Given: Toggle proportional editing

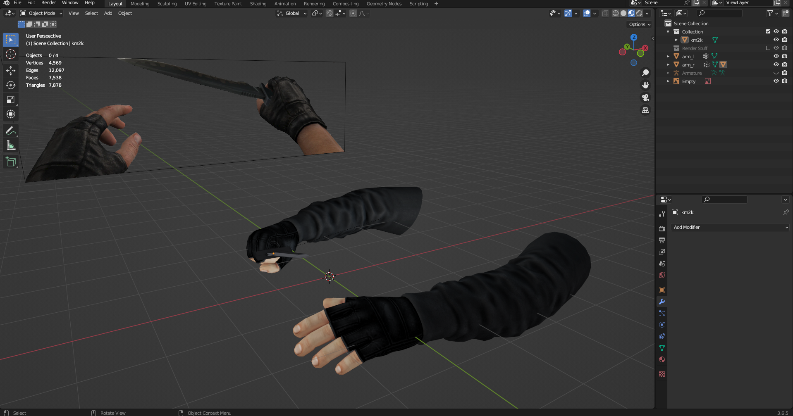Looking at the screenshot, I should 353,13.
